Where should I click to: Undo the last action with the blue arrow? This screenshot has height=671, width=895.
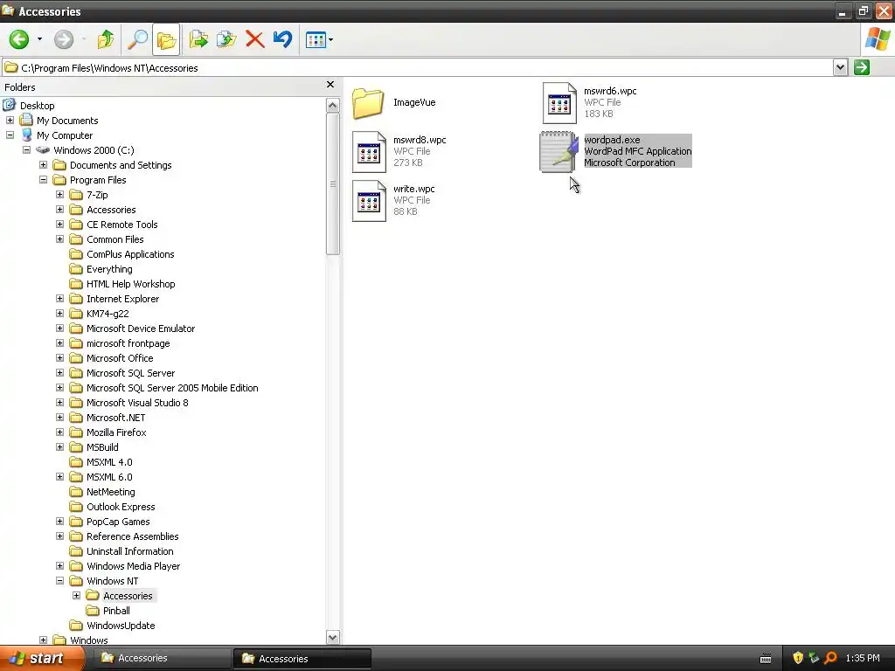(282, 39)
